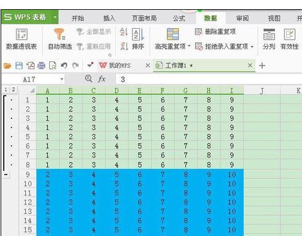Open the 页面布局 ribbon tab
The height and width of the screenshot is (236, 302).
click(x=144, y=18)
